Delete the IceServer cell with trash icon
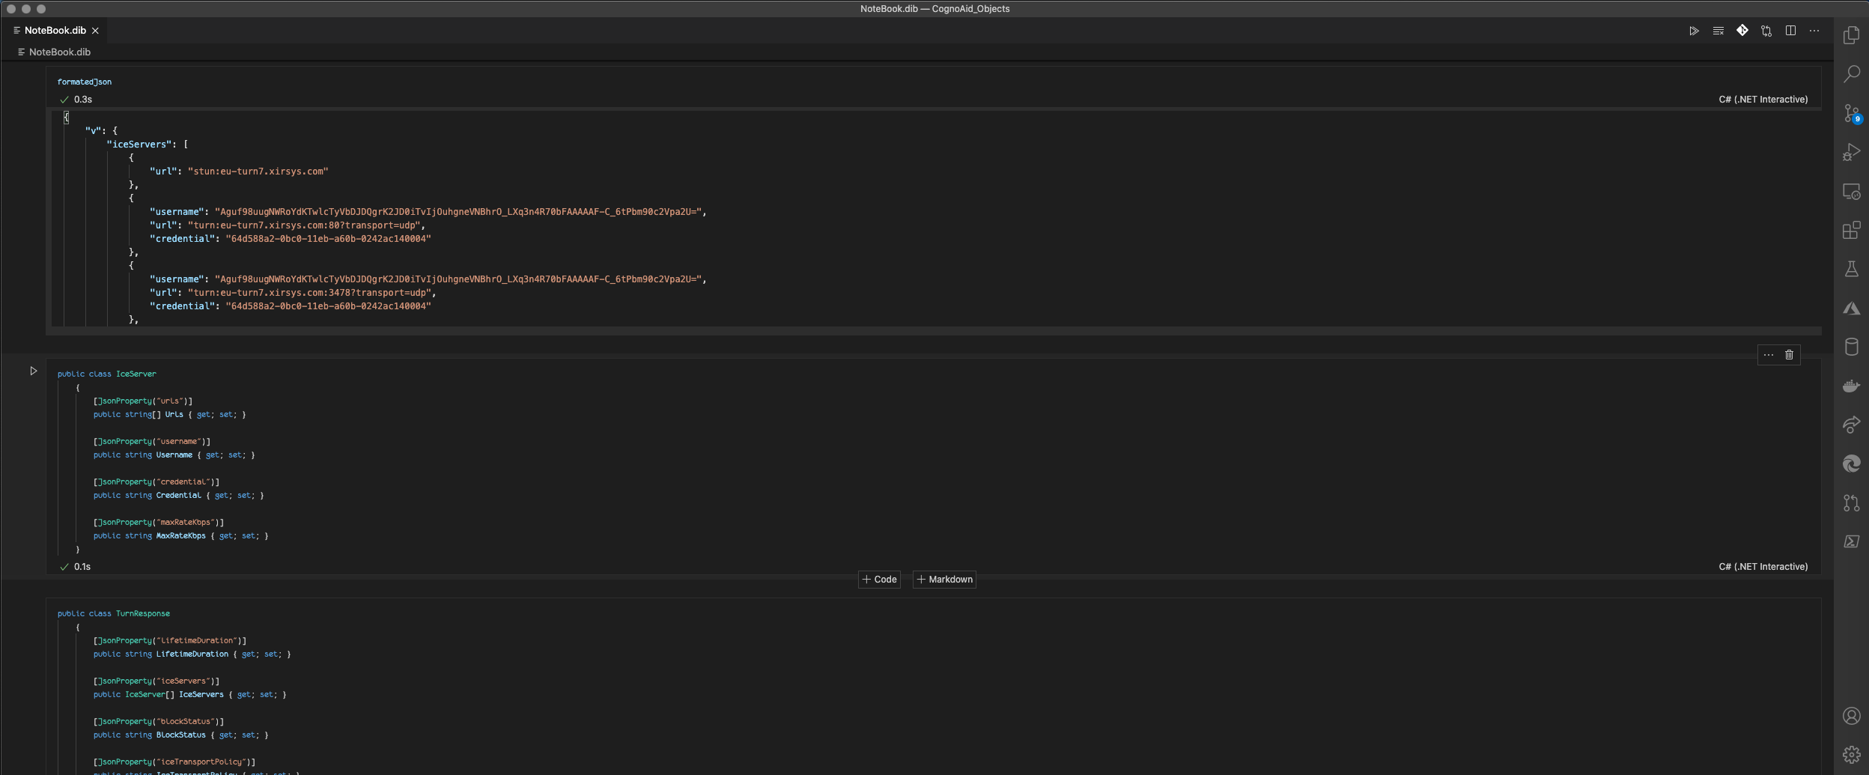This screenshot has height=775, width=1869. [x=1789, y=355]
